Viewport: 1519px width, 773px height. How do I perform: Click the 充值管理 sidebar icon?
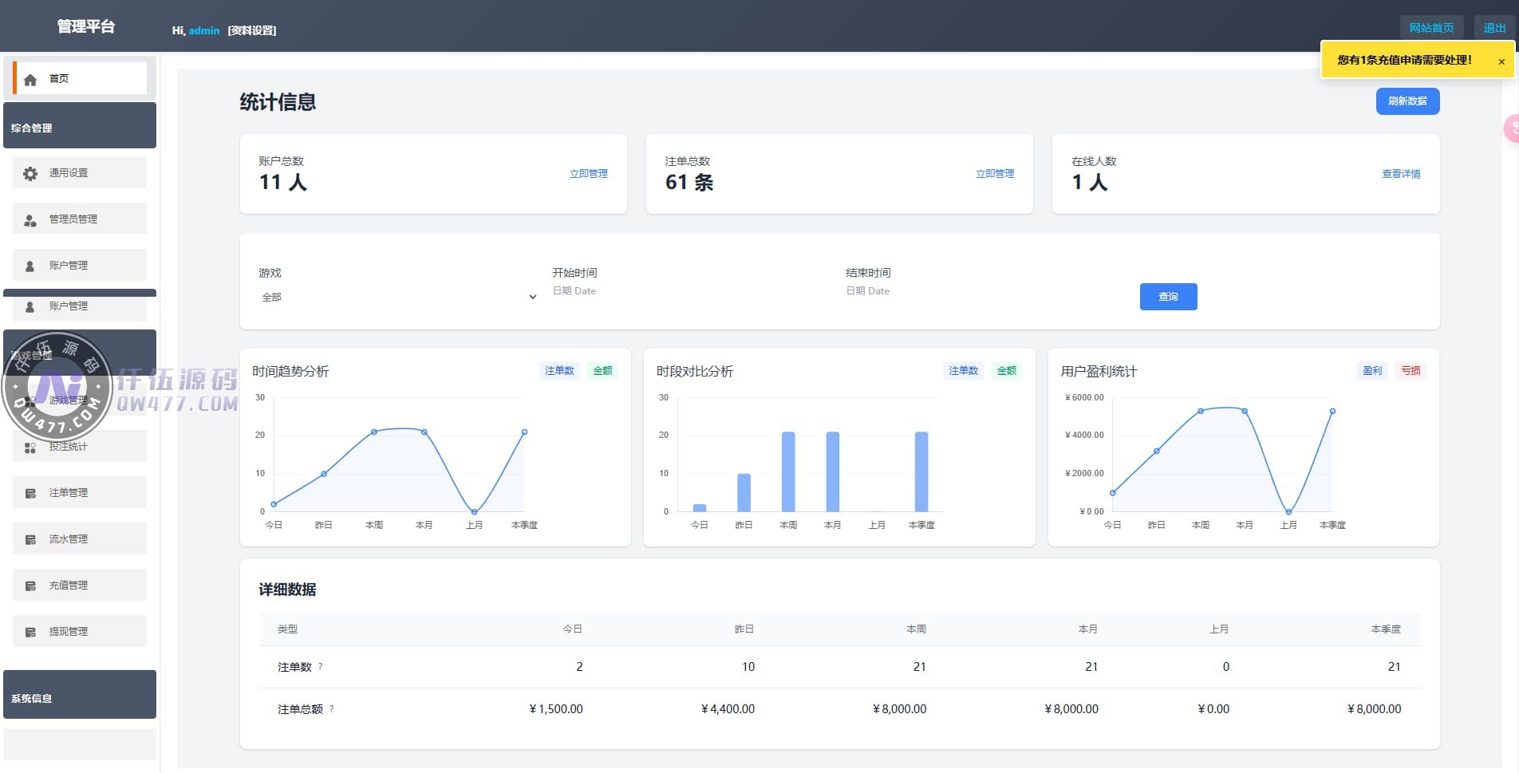click(30, 586)
